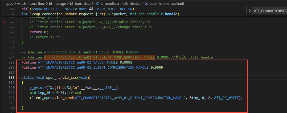
Task: Click line number 840 in the gutter
Action: click(11, 87)
